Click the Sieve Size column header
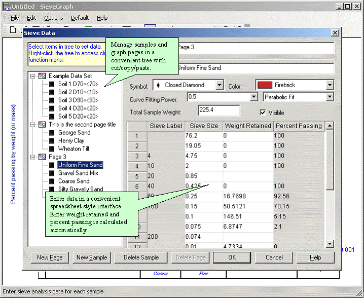The width and height of the screenshot is (364, 298). (x=204, y=126)
